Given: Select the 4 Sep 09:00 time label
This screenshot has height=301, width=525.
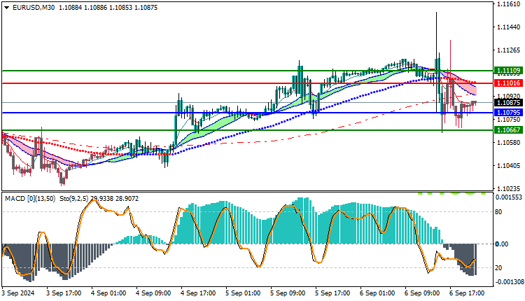Looking at the screenshot, I should (153, 293).
